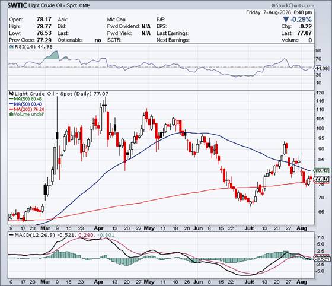This screenshot has width=332, height=286.
Task: Click the Fwd Dividend N/A value
Action: point(146,26)
